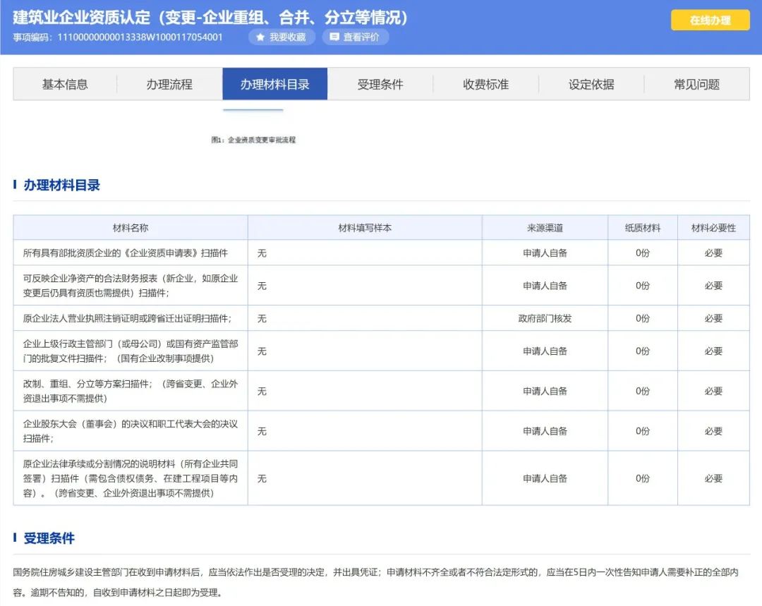Image resolution: width=762 pixels, height=606 pixels.
Task: Click 0份 in the 改制、重组、分立 row
Action: [x=643, y=392]
